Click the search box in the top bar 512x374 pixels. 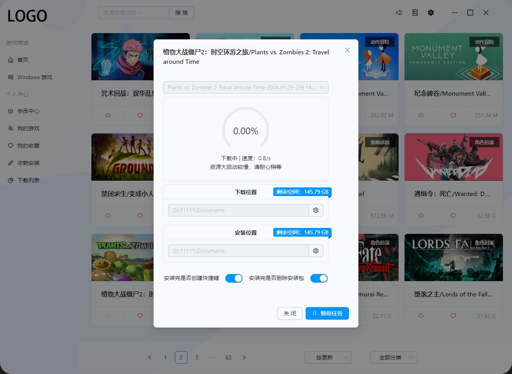point(134,13)
